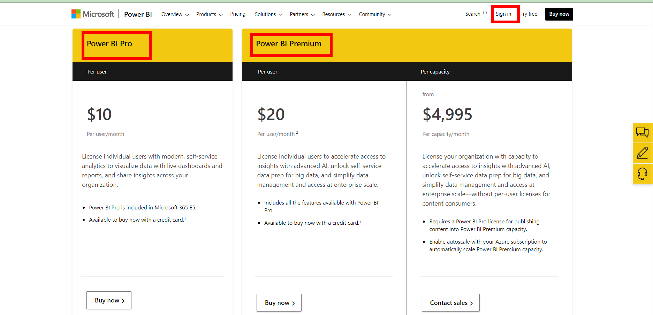This screenshot has width=653, height=315.
Task: Open the Pricing menu item
Action: click(x=238, y=14)
